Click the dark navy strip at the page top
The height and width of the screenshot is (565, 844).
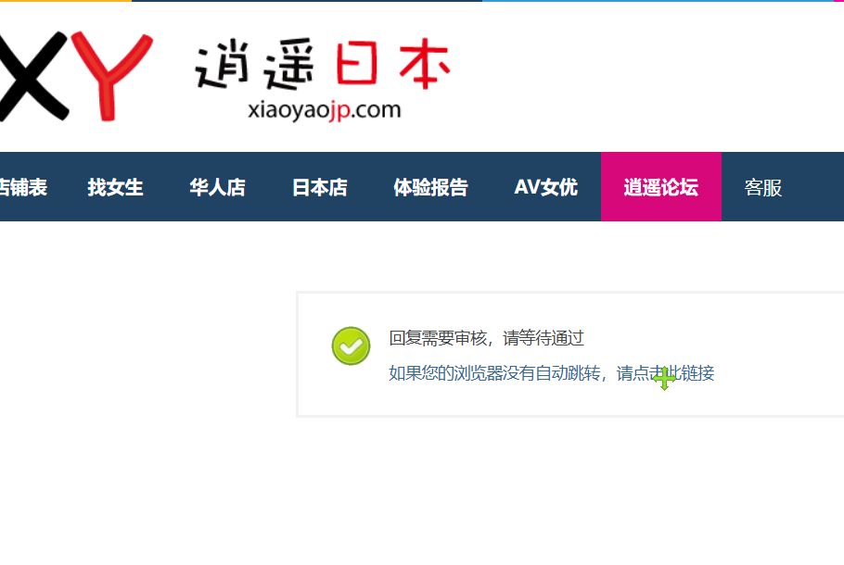point(306,1)
